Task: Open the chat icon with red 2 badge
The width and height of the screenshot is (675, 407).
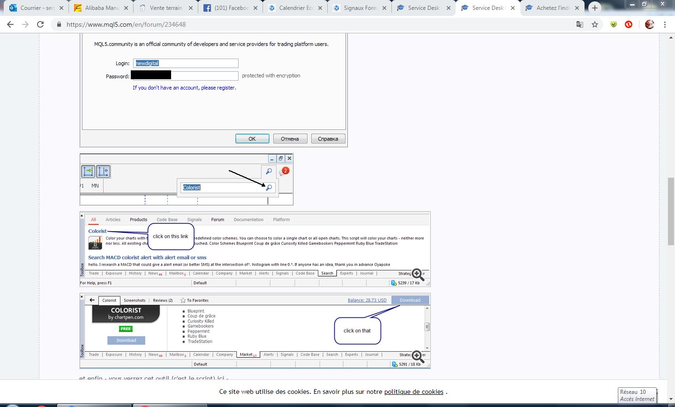Action: (x=284, y=172)
